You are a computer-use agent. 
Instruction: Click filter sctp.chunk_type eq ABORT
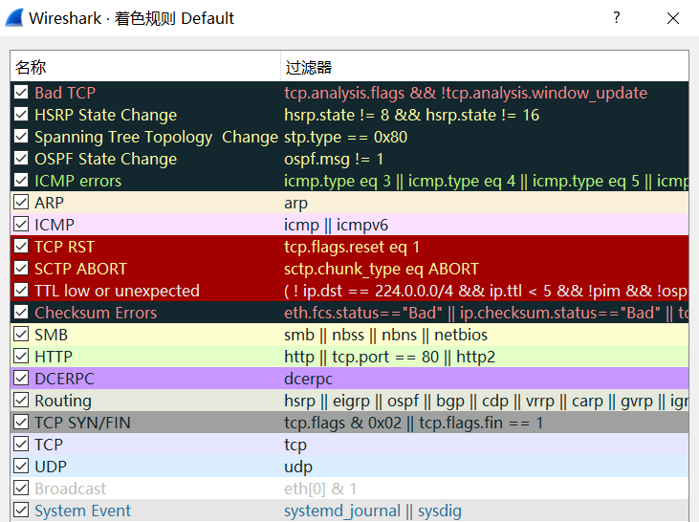pyautogui.click(x=382, y=269)
